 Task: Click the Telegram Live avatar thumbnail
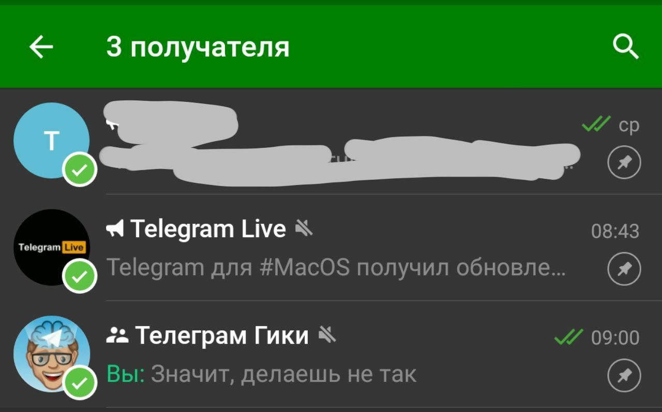click(52, 247)
